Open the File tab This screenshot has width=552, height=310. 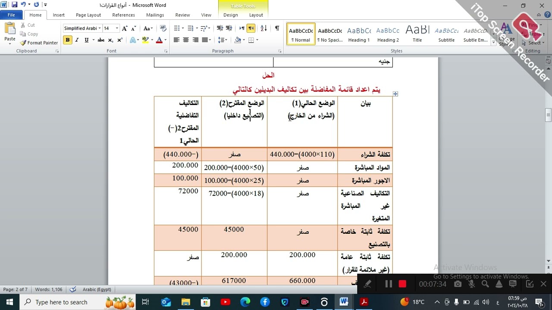coord(11,15)
